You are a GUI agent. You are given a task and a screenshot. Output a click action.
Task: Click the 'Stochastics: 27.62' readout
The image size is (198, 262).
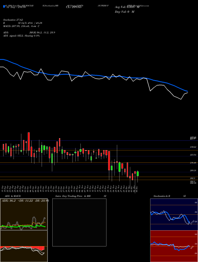coord(13,20)
